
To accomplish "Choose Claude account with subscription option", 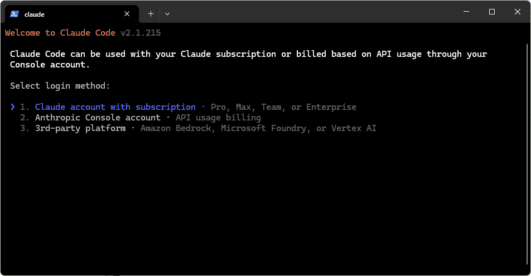I will 115,107.
